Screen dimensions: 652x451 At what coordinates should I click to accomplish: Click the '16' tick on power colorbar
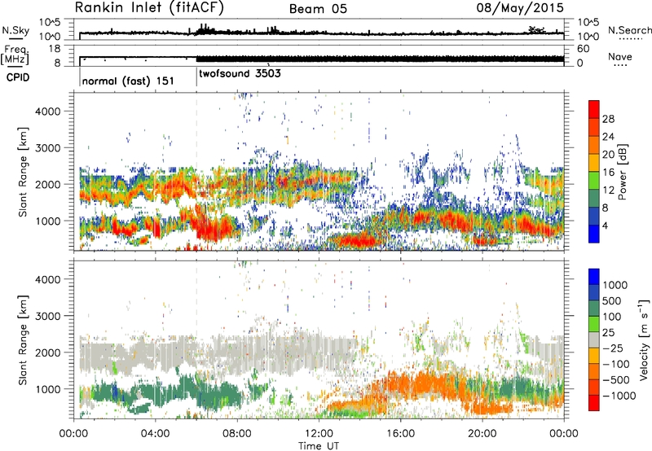(608, 173)
